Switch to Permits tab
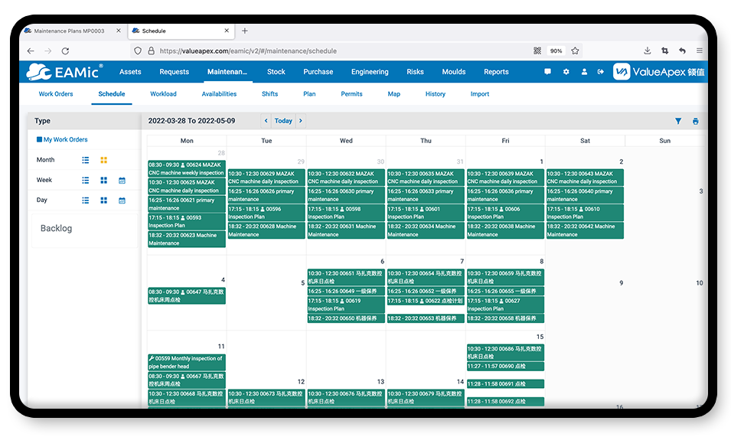This screenshot has width=731, height=437. (x=351, y=93)
